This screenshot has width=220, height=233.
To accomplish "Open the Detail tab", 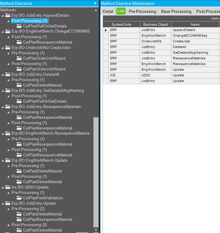I will (108, 11).
